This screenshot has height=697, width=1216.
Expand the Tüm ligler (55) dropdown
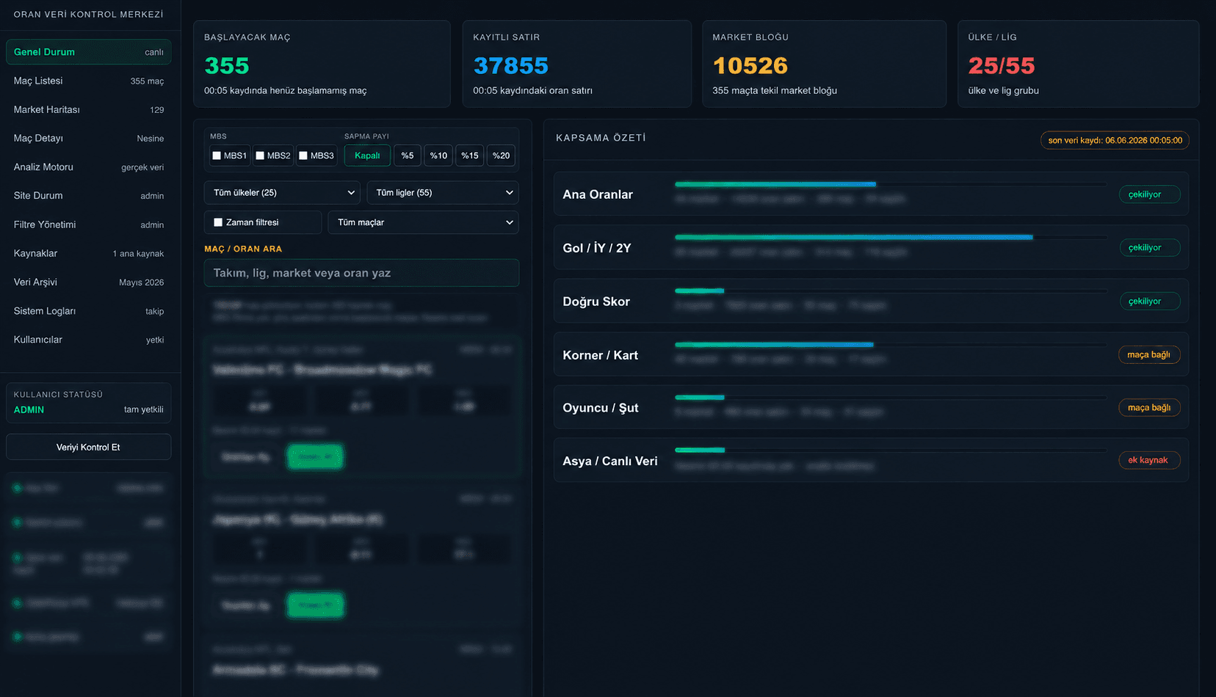[x=443, y=192]
